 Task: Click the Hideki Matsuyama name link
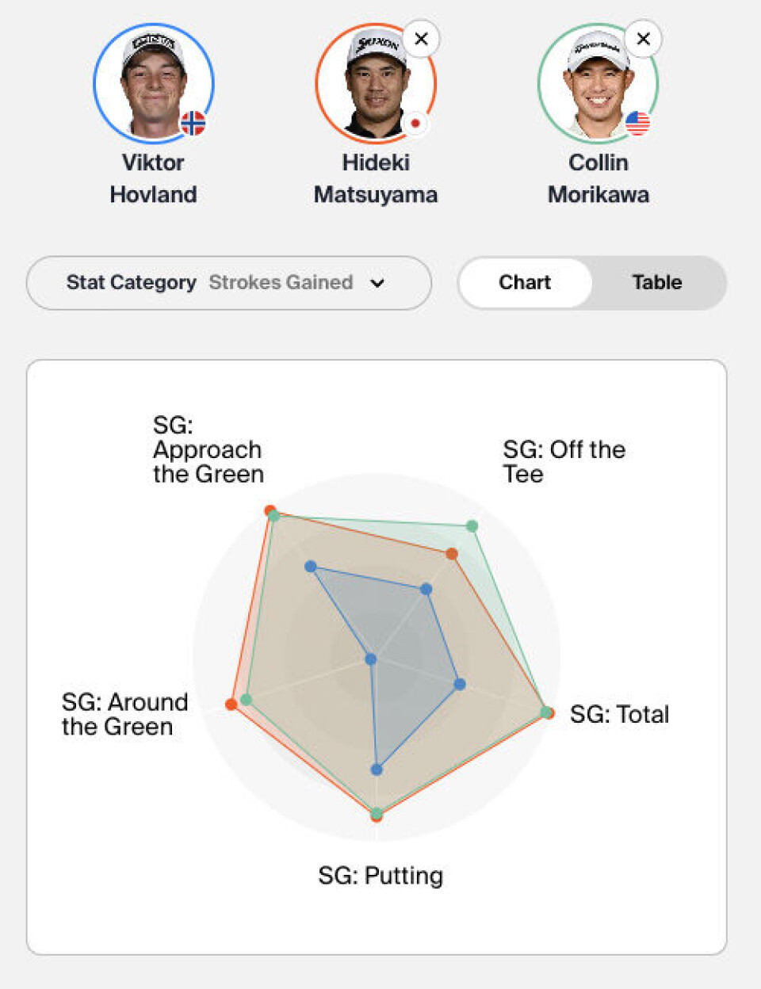pyautogui.click(x=376, y=178)
